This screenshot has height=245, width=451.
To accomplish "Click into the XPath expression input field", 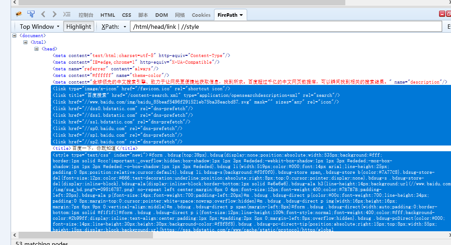I will 286,27.
